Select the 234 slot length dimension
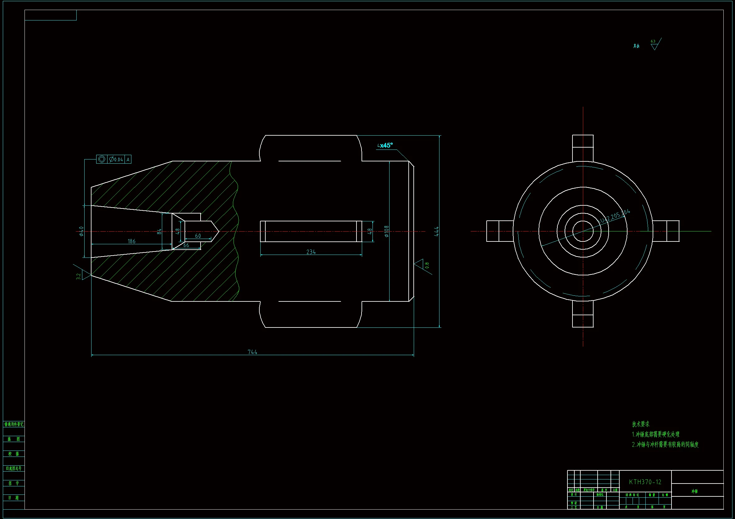The width and height of the screenshot is (735, 519). [311, 252]
